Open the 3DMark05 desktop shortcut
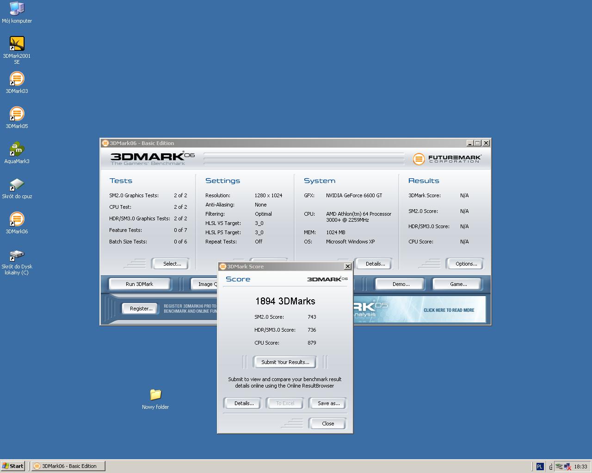The width and height of the screenshot is (592, 473). (x=17, y=118)
